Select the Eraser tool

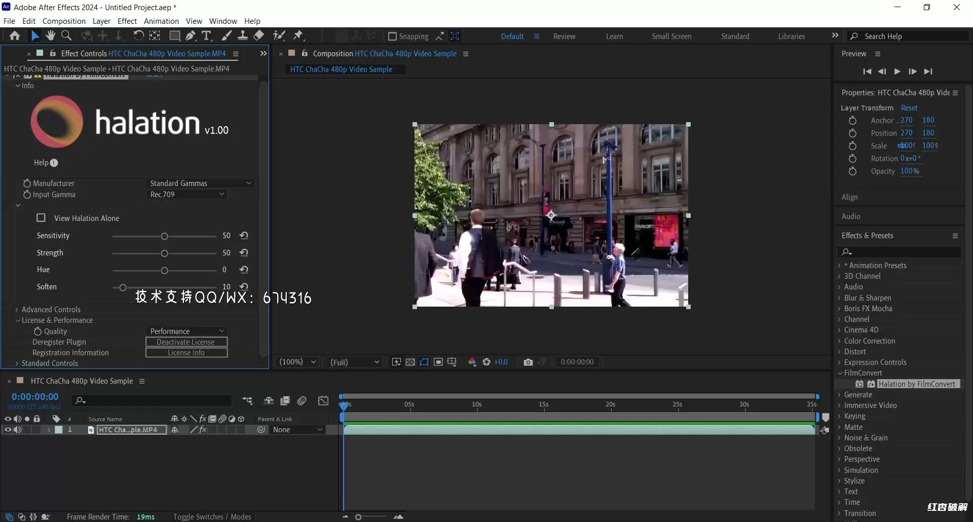click(259, 35)
